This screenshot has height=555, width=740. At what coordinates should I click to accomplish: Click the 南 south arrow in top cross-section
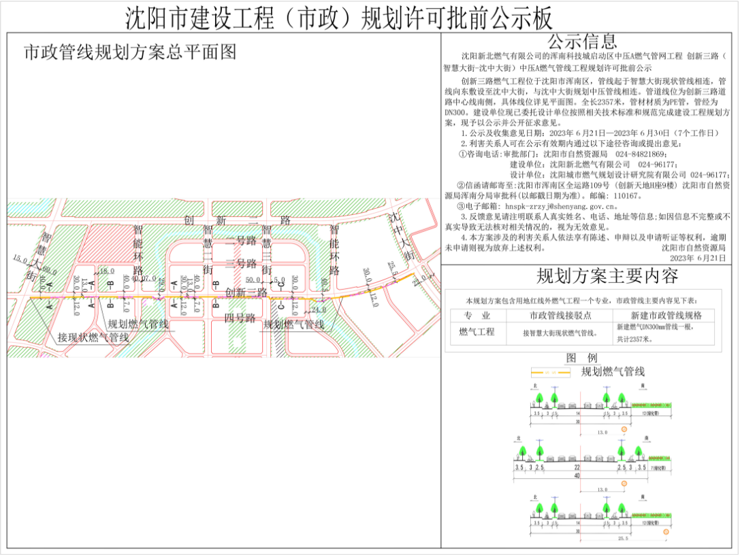point(643,385)
